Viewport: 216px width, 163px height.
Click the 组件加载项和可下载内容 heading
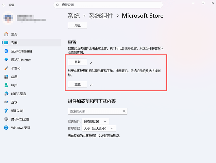pyautogui.click(x=92, y=101)
